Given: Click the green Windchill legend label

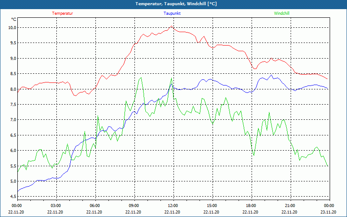Looking at the screenshot, I should (282, 13).
